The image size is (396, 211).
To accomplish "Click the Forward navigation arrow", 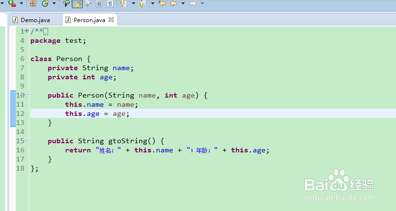I will (x=193, y=3).
